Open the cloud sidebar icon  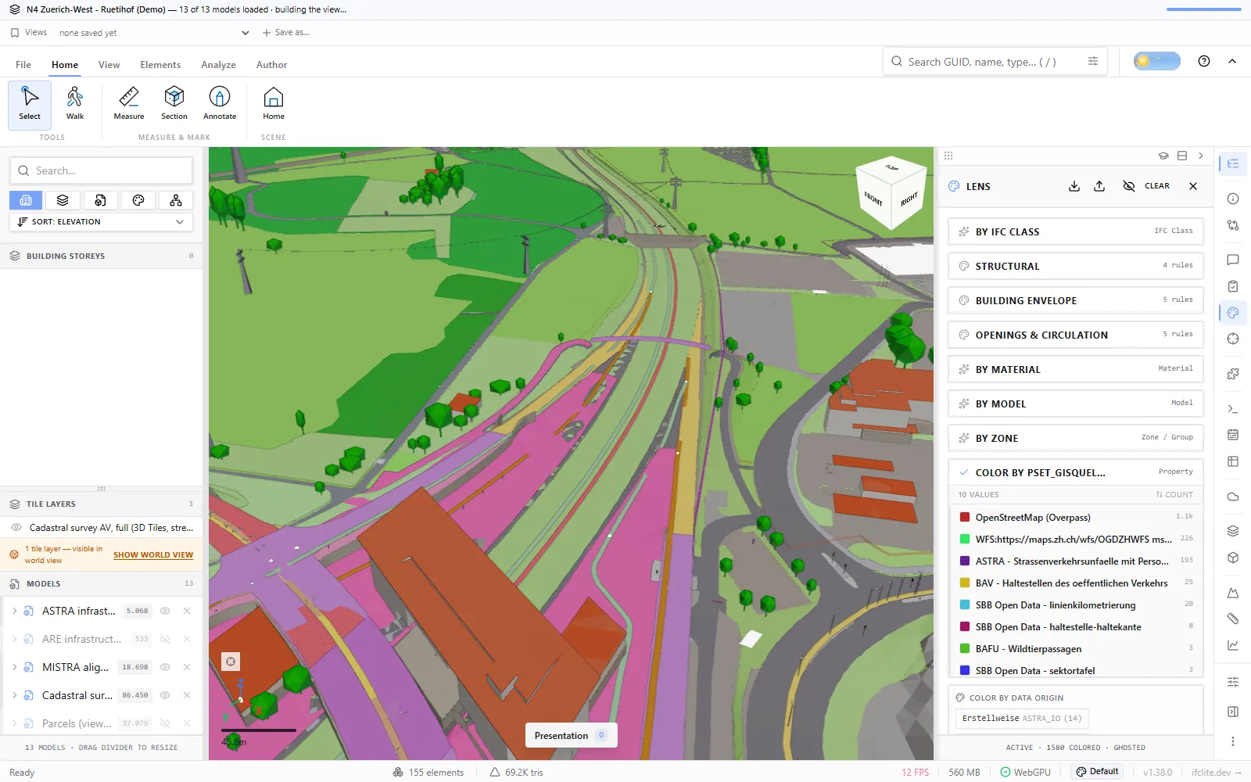(1233, 497)
